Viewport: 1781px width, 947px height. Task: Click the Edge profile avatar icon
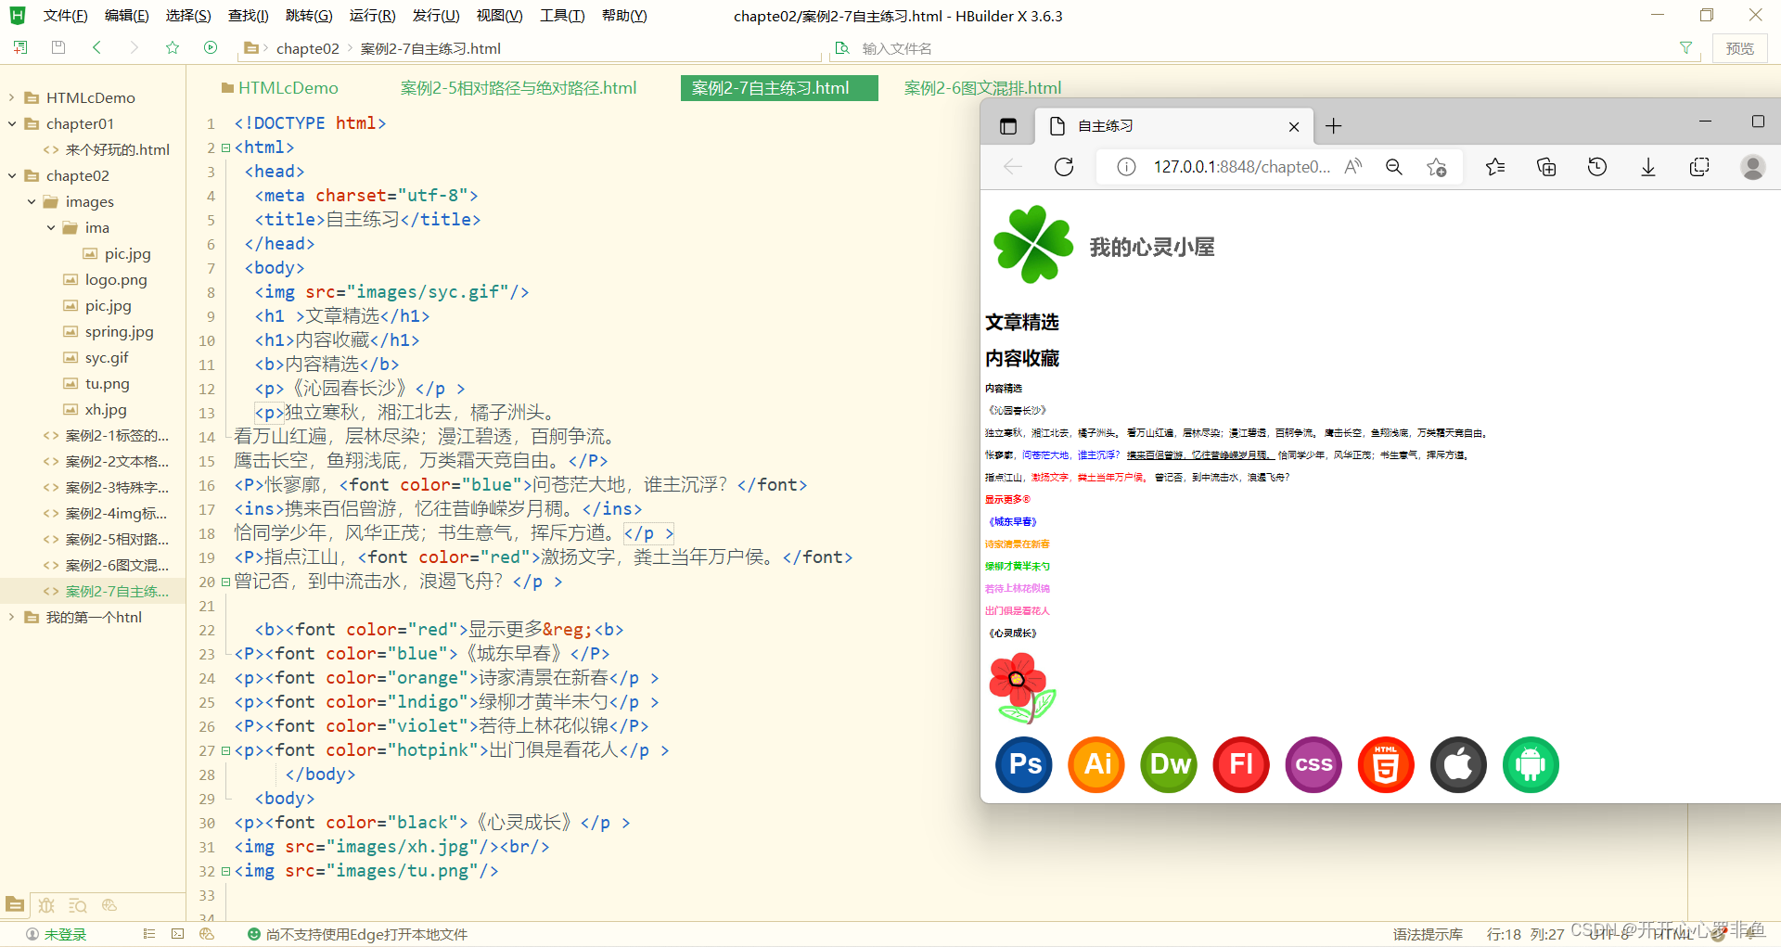tap(1752, 167)
